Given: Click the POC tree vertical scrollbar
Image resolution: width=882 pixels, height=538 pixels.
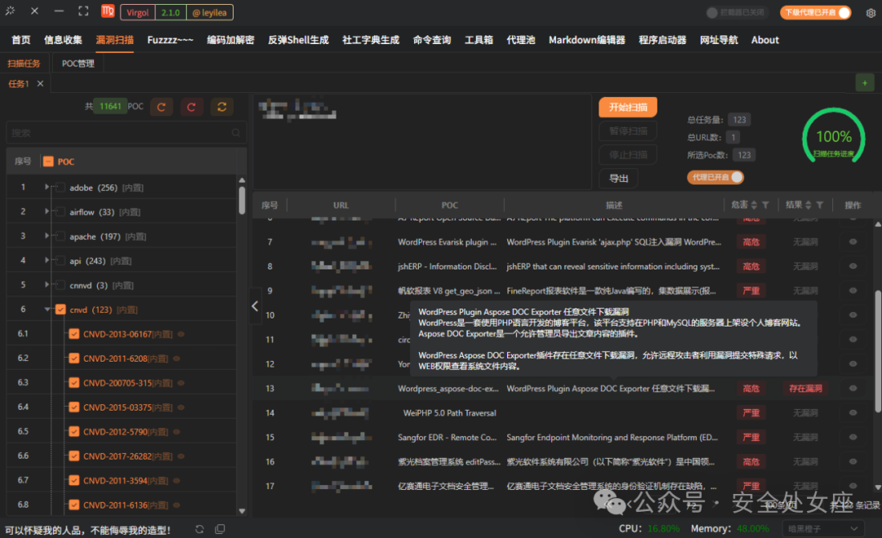Looking at the screenshot, I should [242, 200].
